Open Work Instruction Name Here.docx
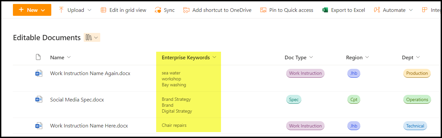This screenshot has width=442, height=138. [89, 126]
